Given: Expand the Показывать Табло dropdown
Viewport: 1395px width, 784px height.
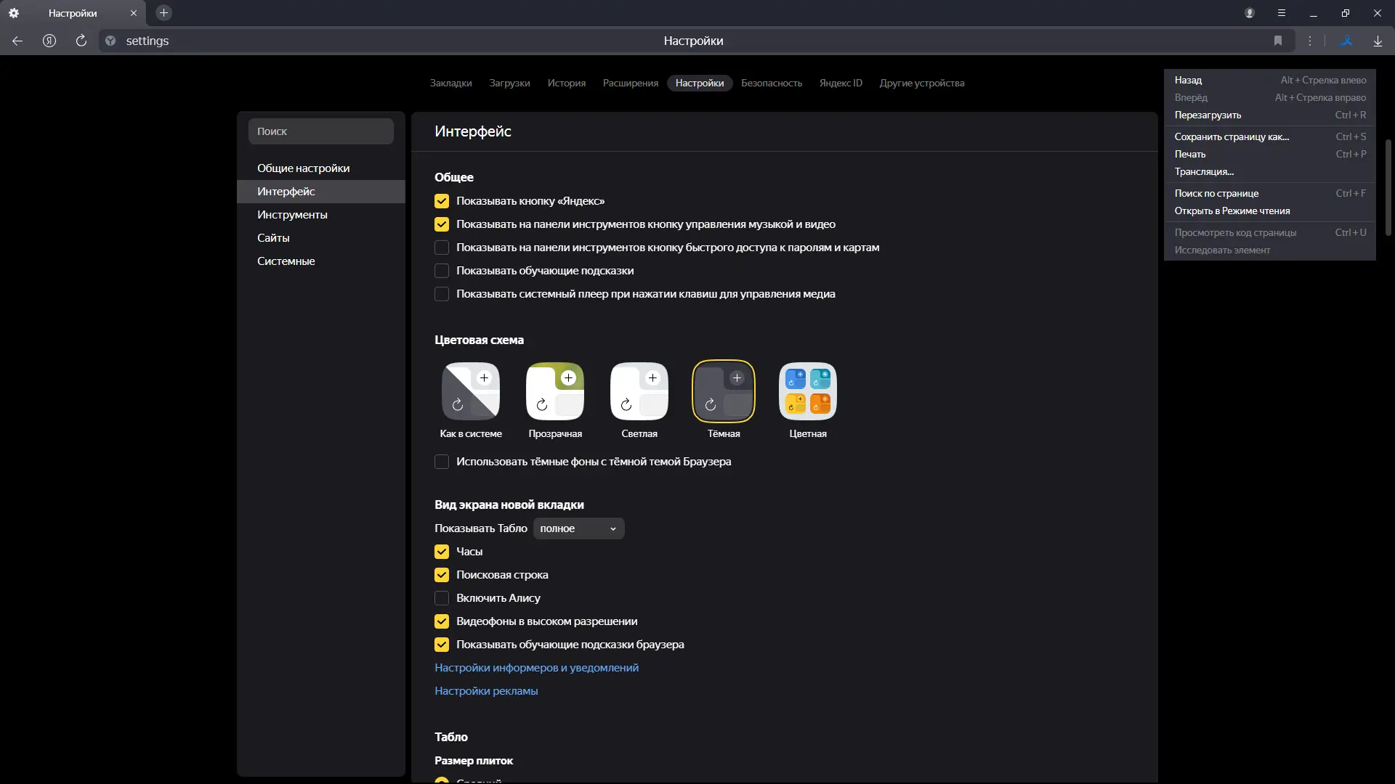Looking at the screenshot, I should (578, 528).
